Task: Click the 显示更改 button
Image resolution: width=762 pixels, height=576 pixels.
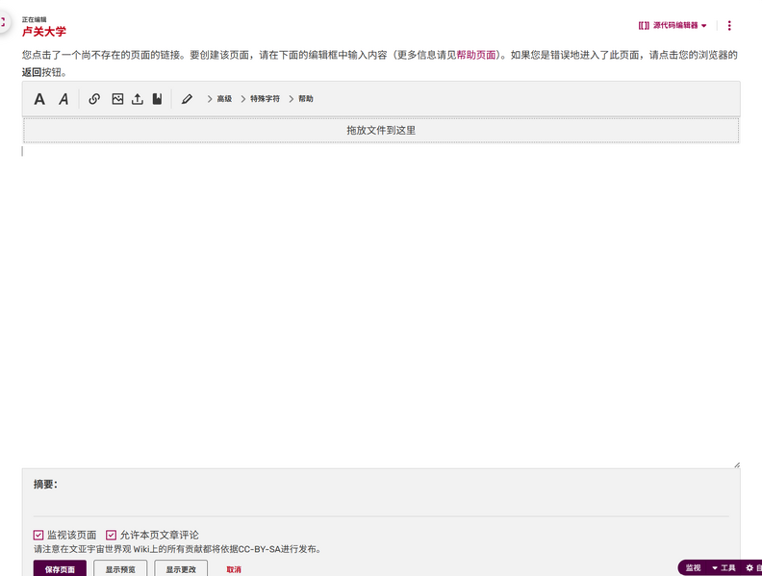Action: [181, 568]
